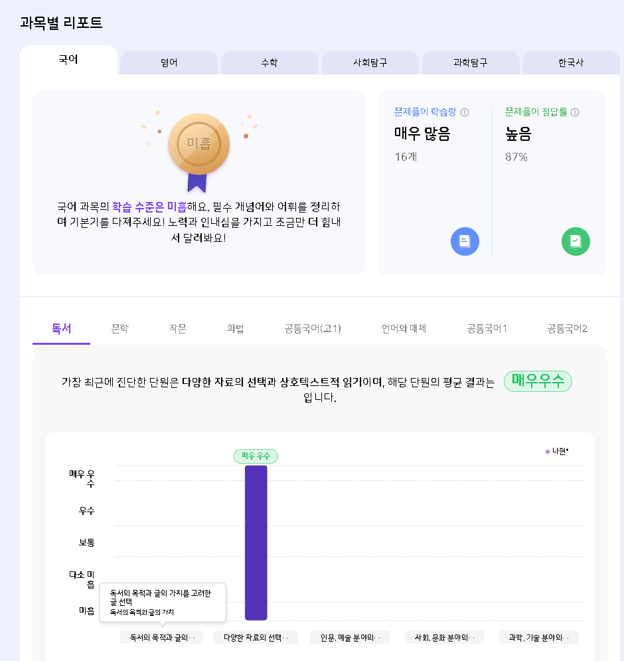The width and height of the screenshot is (624, 661).
Task: Open the 과학탐구 subject tab
Action: (471, 63)
